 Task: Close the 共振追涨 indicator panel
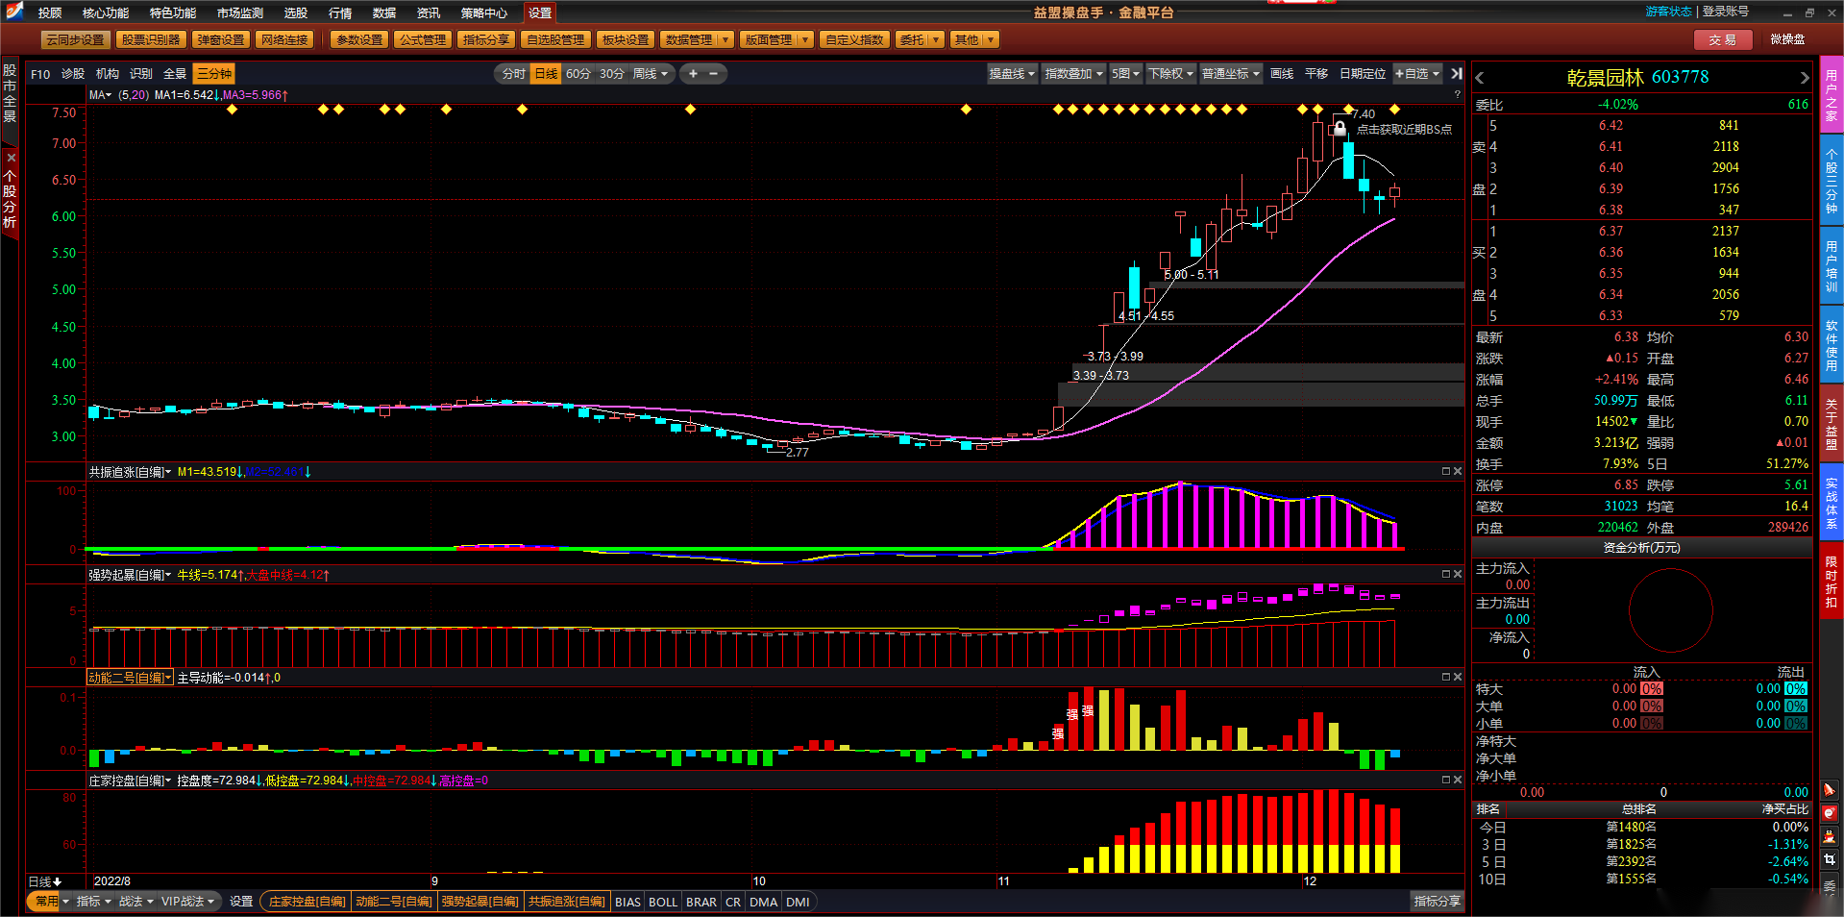(1457, 471)
